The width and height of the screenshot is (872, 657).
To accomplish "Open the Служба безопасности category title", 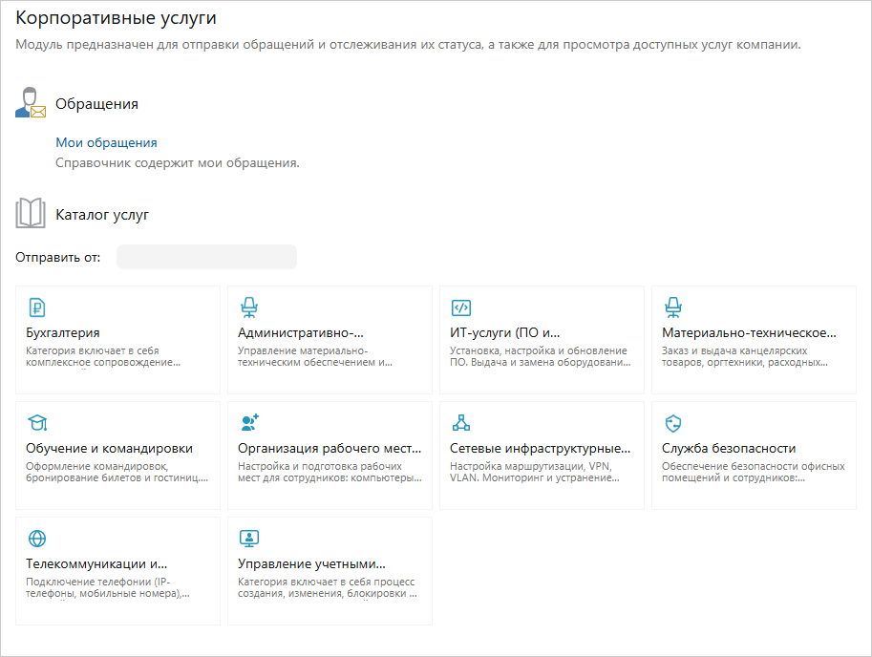I will pyautogui.click(x=729, y=448).
